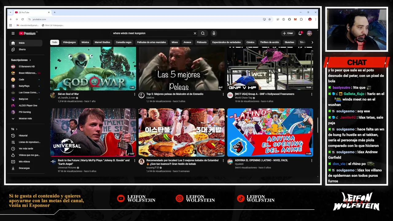393x221 pixels.
Task: Open Marty McFly Universal thumbnail
Action: (93, 132)
